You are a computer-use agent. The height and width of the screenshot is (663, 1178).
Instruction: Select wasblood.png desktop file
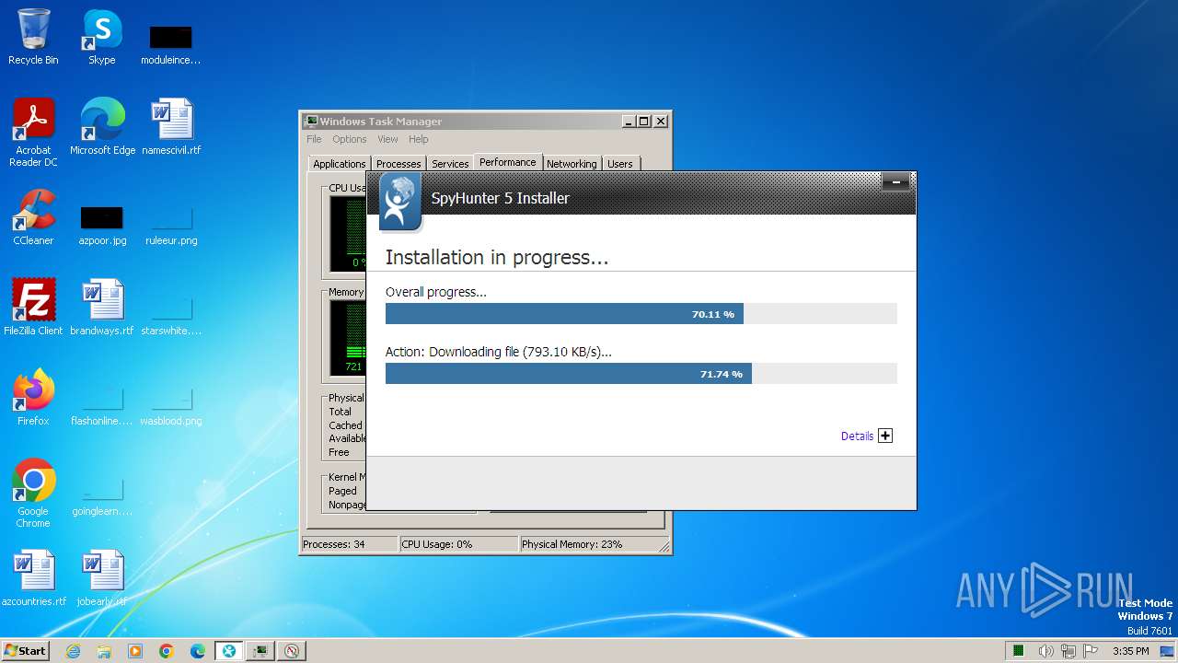point(171,405)
